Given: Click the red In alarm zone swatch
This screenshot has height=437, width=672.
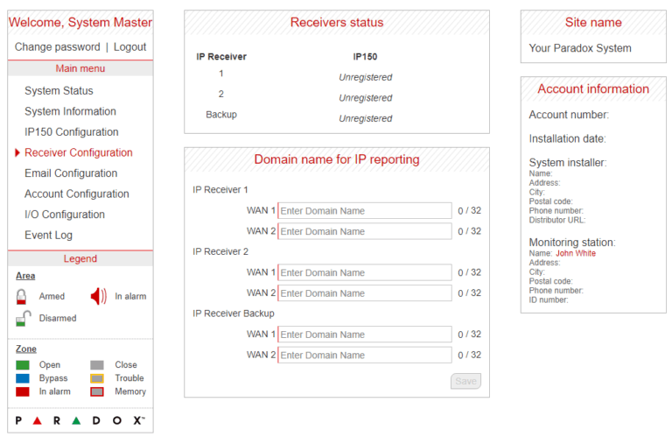Looking at the screenshot, I should [x=23, y=391].
